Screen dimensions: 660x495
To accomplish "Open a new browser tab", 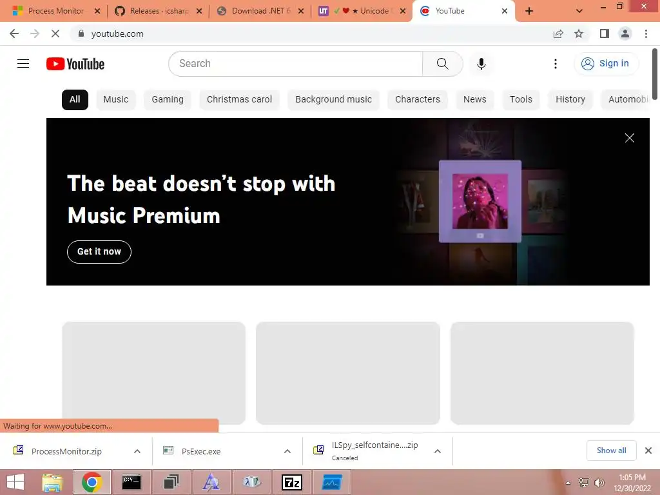I will point(529,11).
